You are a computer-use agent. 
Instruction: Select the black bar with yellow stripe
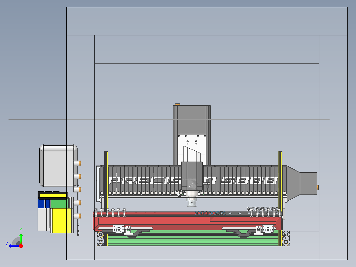(x=53, y=195)
